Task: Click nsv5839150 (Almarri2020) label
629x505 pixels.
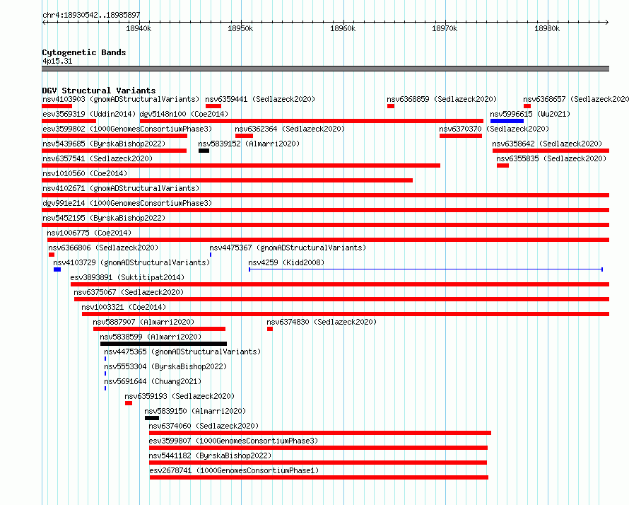Action: pos(195,411)
